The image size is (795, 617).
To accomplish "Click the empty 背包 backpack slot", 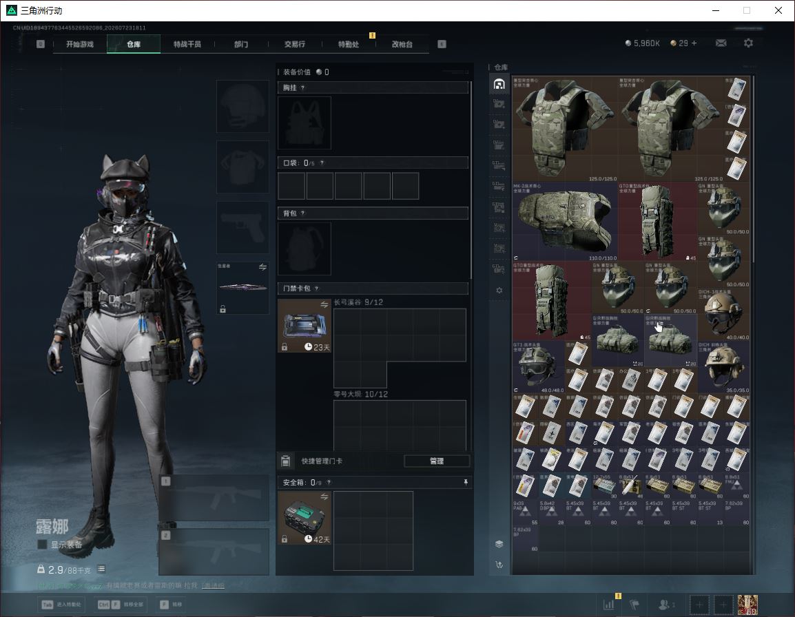I will [x=304, y=249].
